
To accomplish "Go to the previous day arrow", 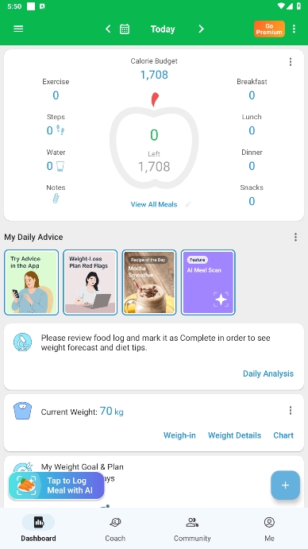I will click(108, 29).
